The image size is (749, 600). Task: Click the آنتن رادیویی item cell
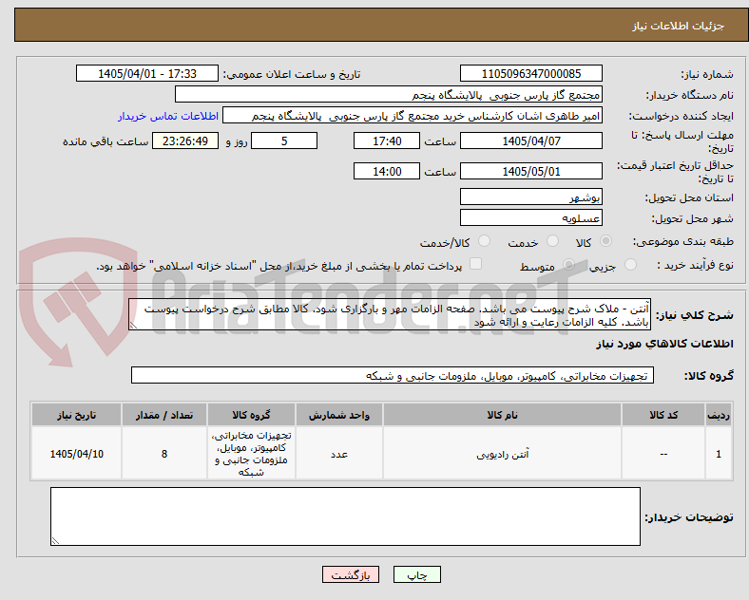tap(502, 454)
